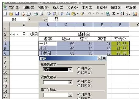Select 升序 for the primary sort key
The height and width of the screenshot is (99, 139).
pyautogui.click(x=79, y=69)
